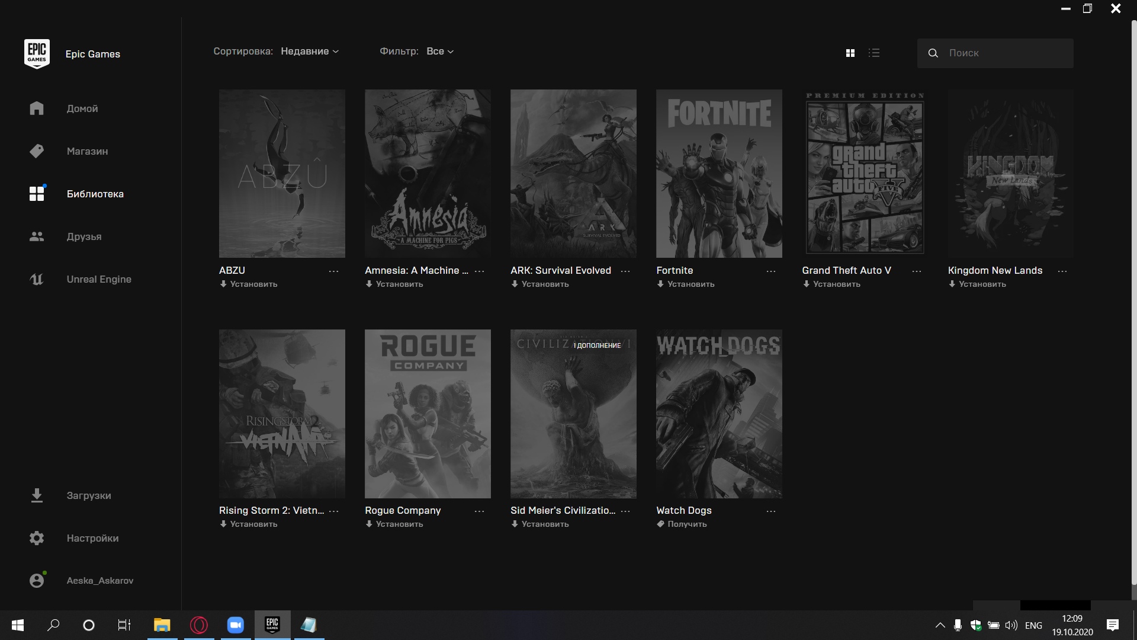The height and width of the screenshot is (640, 1137).
Task: Install Fortnite via Установить
Action: pyautogui.click(x=686, y=284)
